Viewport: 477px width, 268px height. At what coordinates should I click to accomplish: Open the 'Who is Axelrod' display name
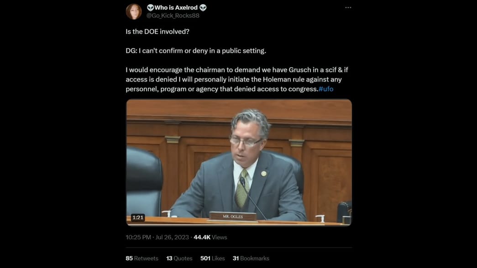pyautogui.click(x=176, y=8)
